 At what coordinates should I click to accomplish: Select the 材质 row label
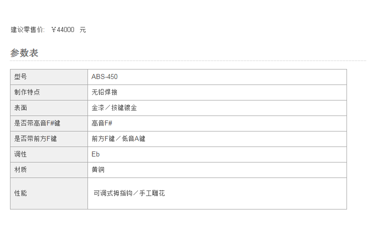(x=49, y=170)
